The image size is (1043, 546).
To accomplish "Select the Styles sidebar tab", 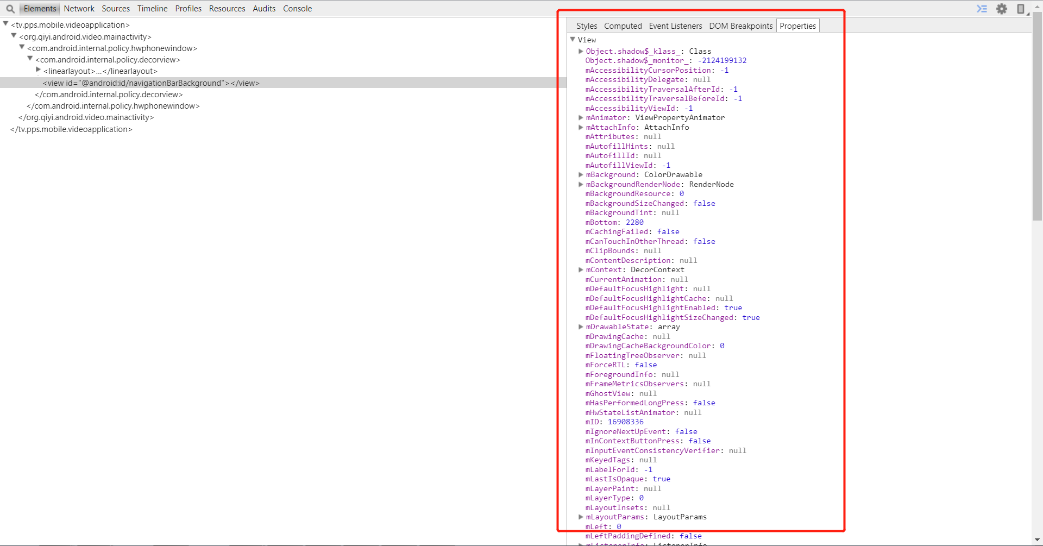I will [587, 26].
